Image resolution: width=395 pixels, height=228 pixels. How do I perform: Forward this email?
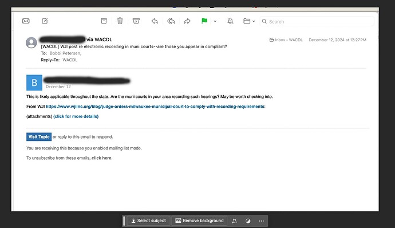click(187, 21)
